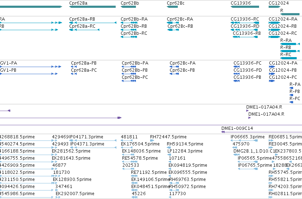Select protein Cpr62Bc-PA label

183,63
